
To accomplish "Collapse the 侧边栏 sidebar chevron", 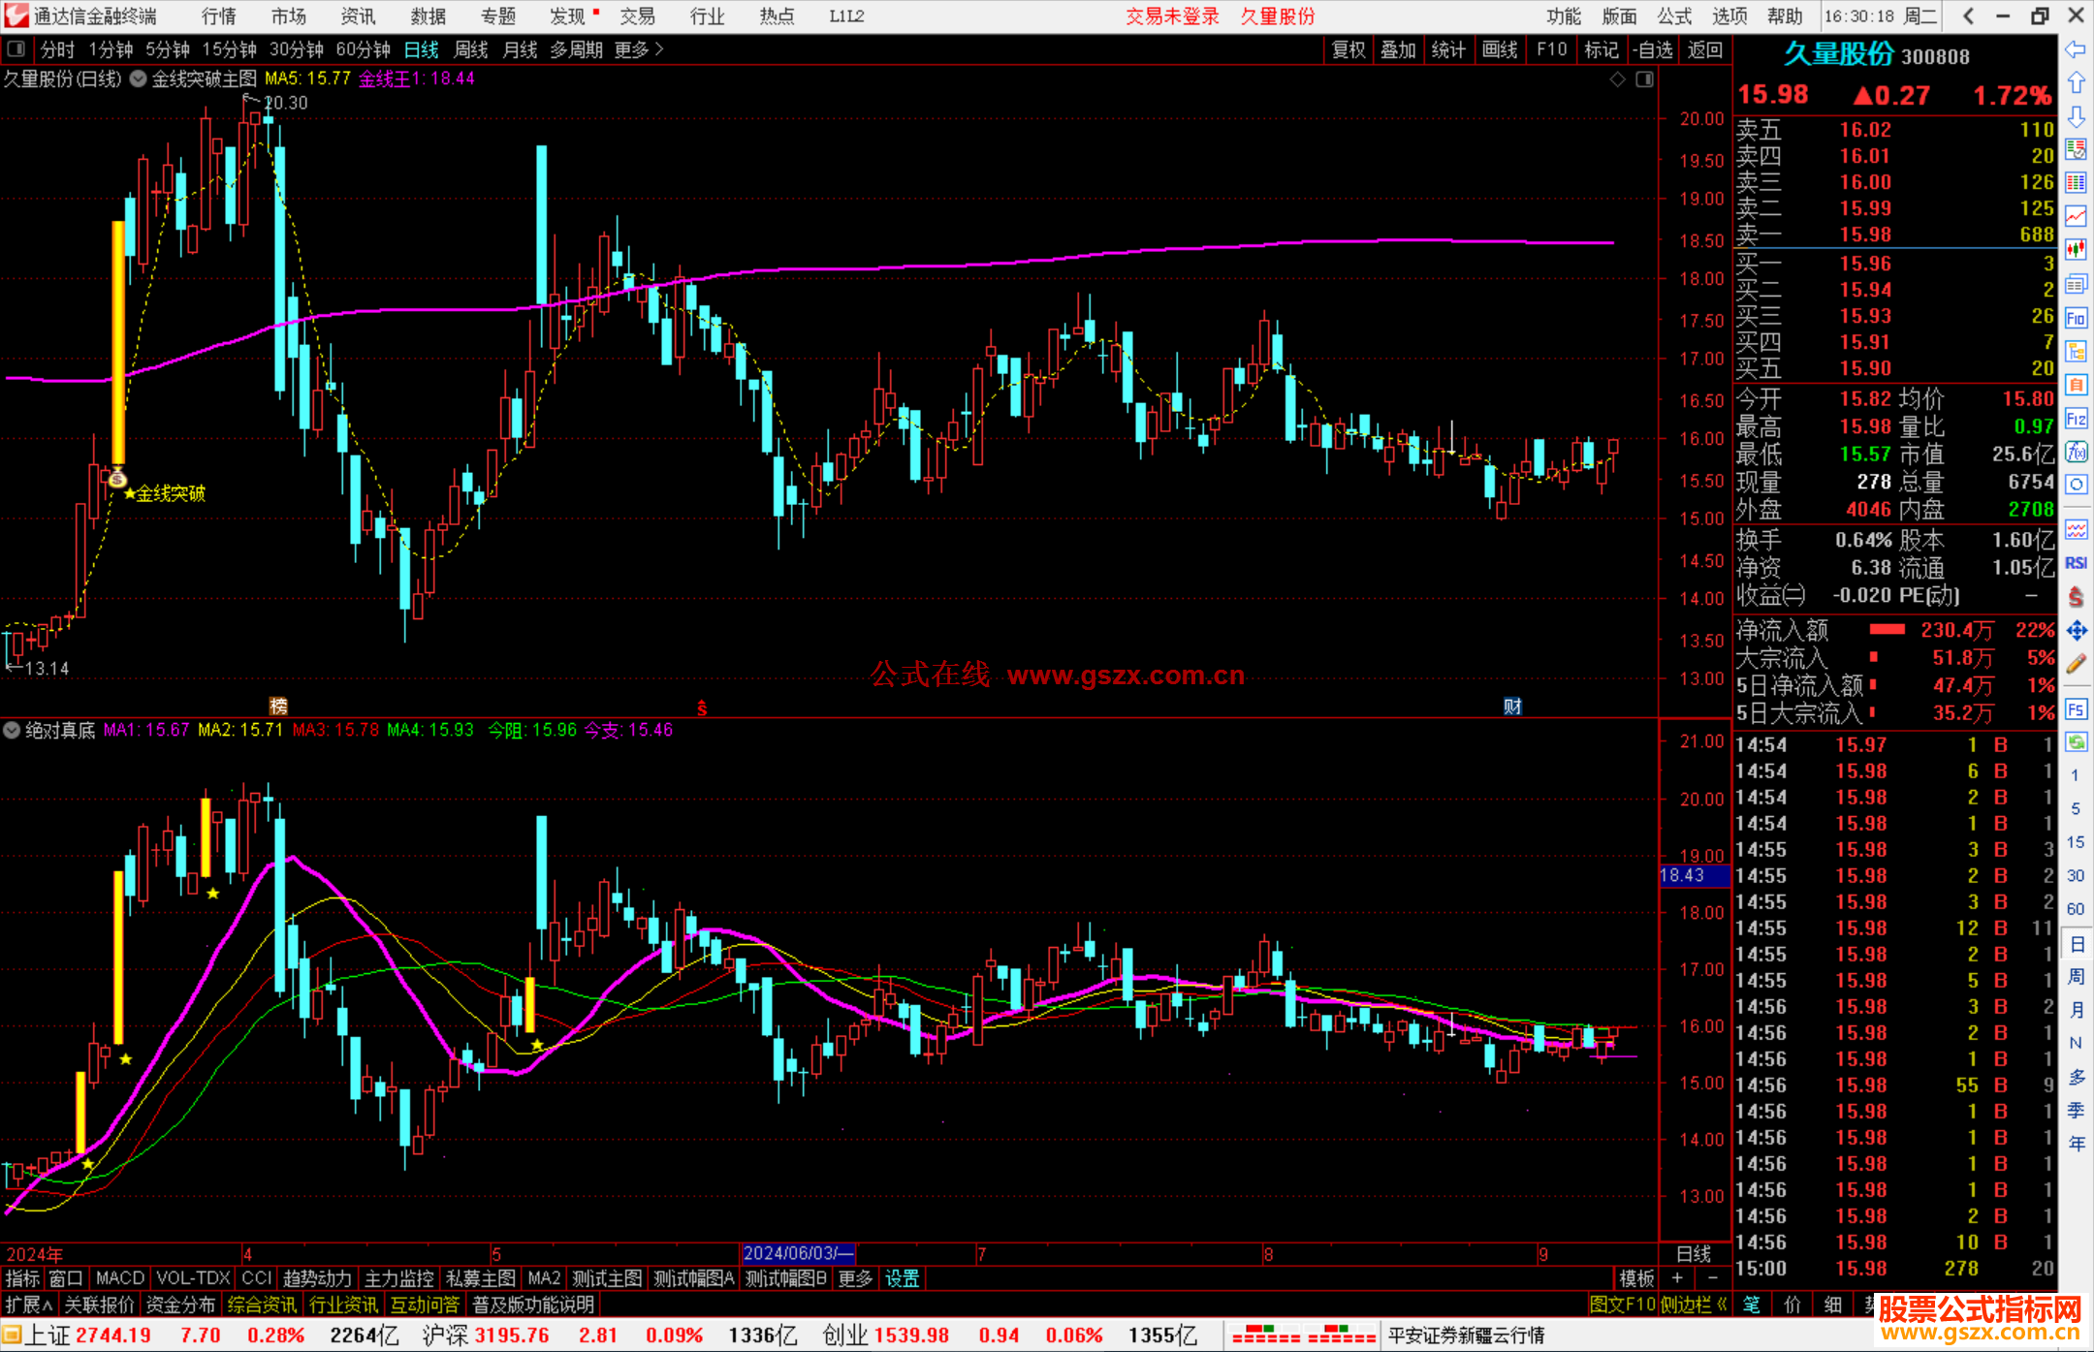I will point(1722,1305).
